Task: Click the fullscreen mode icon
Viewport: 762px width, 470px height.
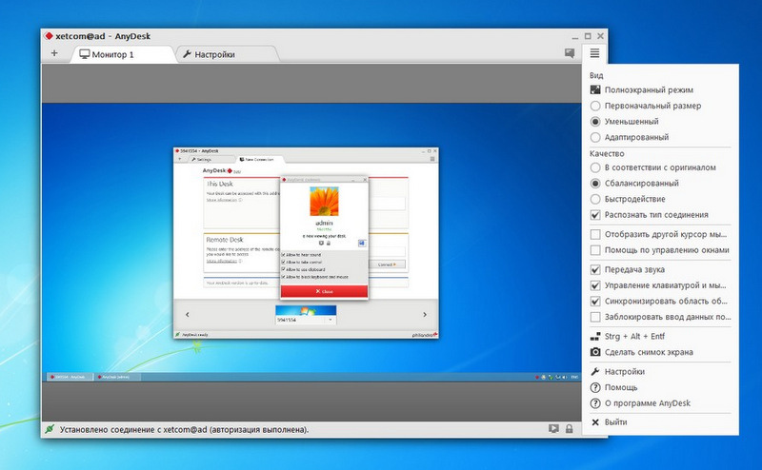Action: pyautogui.click(x=595, y=89)
